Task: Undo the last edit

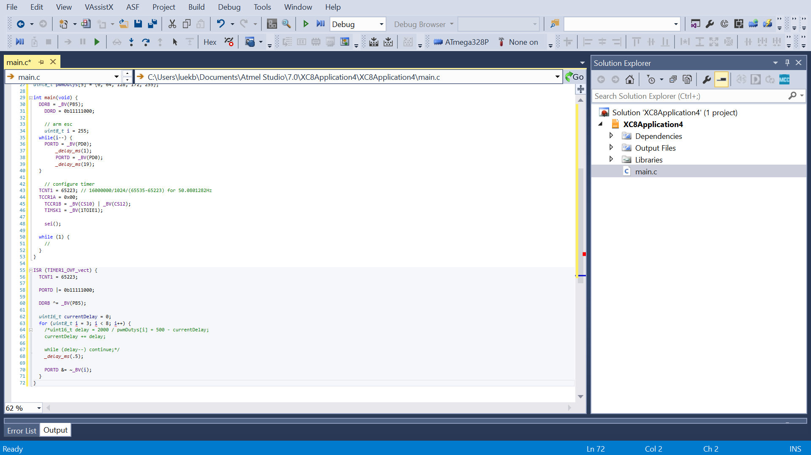Action: [x=220, y=24]
